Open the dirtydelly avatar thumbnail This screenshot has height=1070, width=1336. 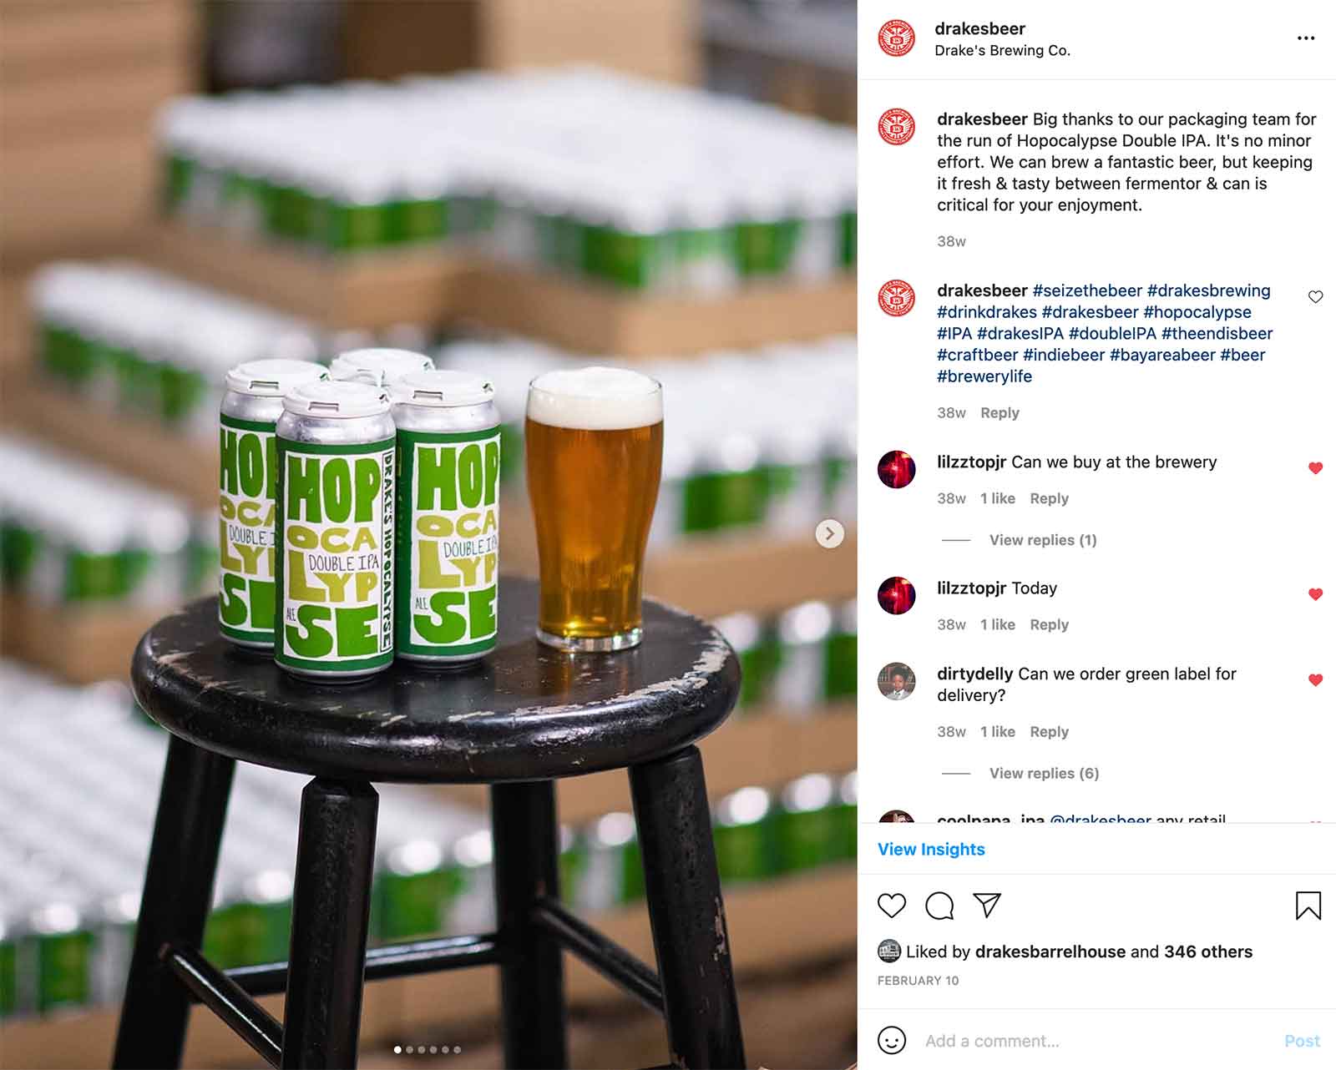click(x=896, y=681)
